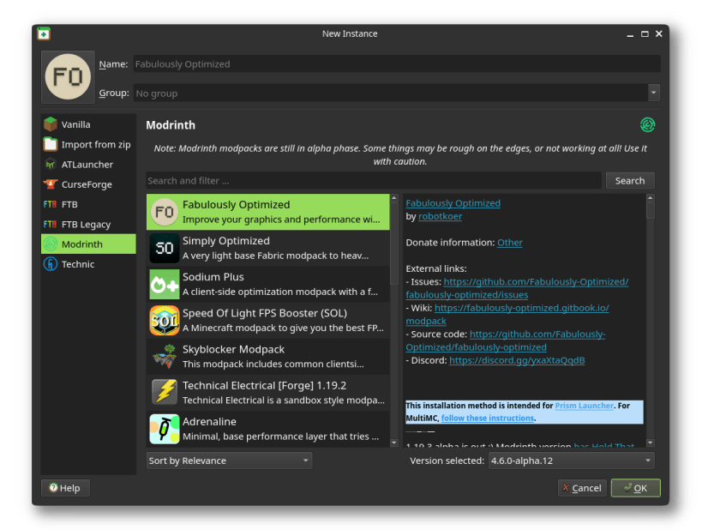Click the Name input field

pyautogui.click(x=397, y=64)
